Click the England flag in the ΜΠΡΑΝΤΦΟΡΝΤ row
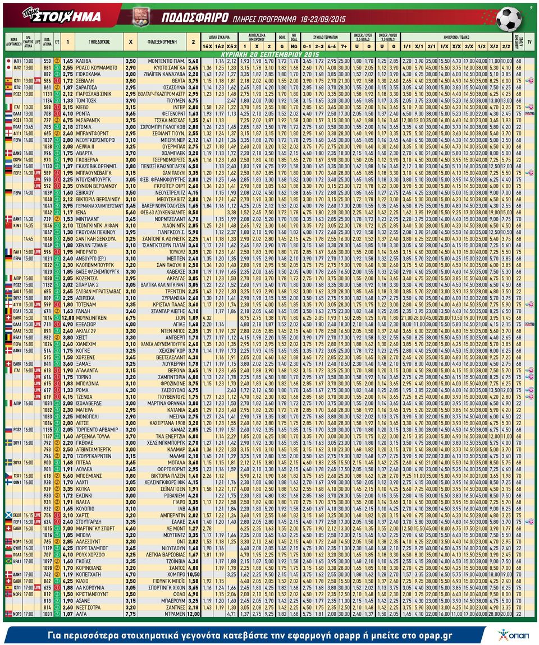539x645 pixels. click(x=8, y=133)
